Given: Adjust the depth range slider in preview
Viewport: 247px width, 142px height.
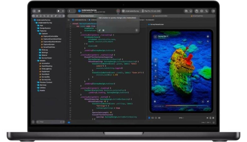Looking at the screenshot, I should click(x=187, y=106).
